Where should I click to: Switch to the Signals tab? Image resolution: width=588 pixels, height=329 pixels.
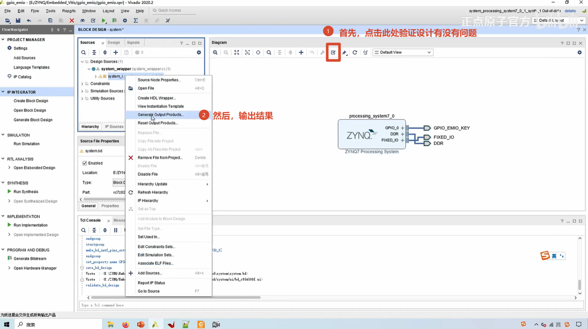(133, 43)
